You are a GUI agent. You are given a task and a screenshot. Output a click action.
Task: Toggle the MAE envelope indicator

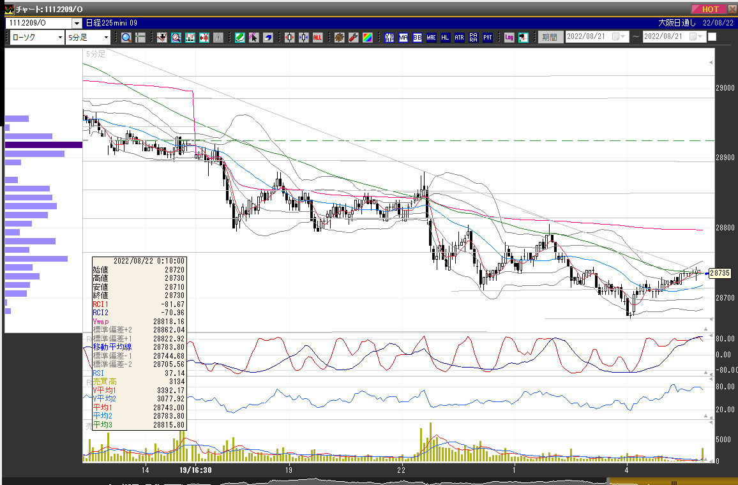pyautogui.click(x=431, y=38)
